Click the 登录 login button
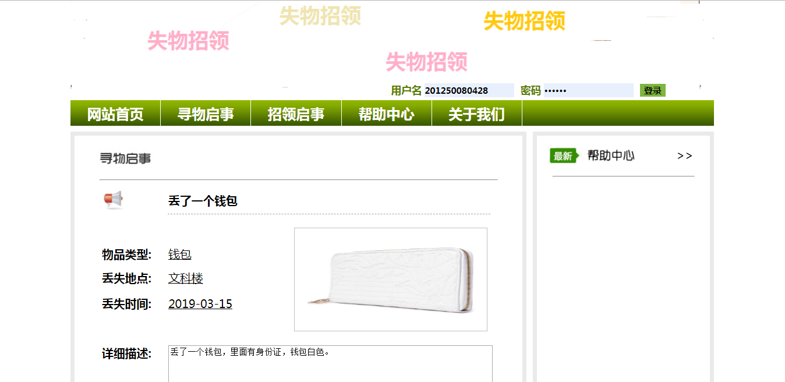Image resolution: width=785 pixels, height=382 pixels. [x=653, y=90]
